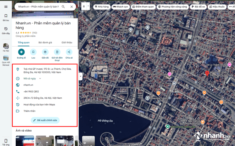235x146 pixels.
Task: Click the Đường đi directions button
Action: [x=21, y=52]
